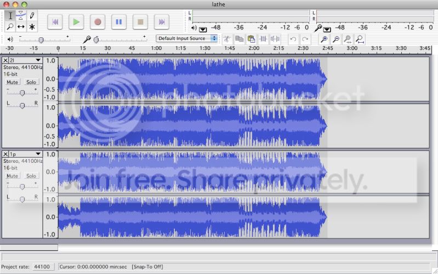Click the Project rate 44100 field
This screenshot has width=438, height=274.
tap(43, 267)
